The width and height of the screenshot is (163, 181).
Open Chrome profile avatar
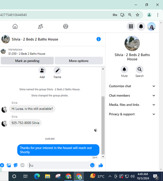tap(149, 15)
